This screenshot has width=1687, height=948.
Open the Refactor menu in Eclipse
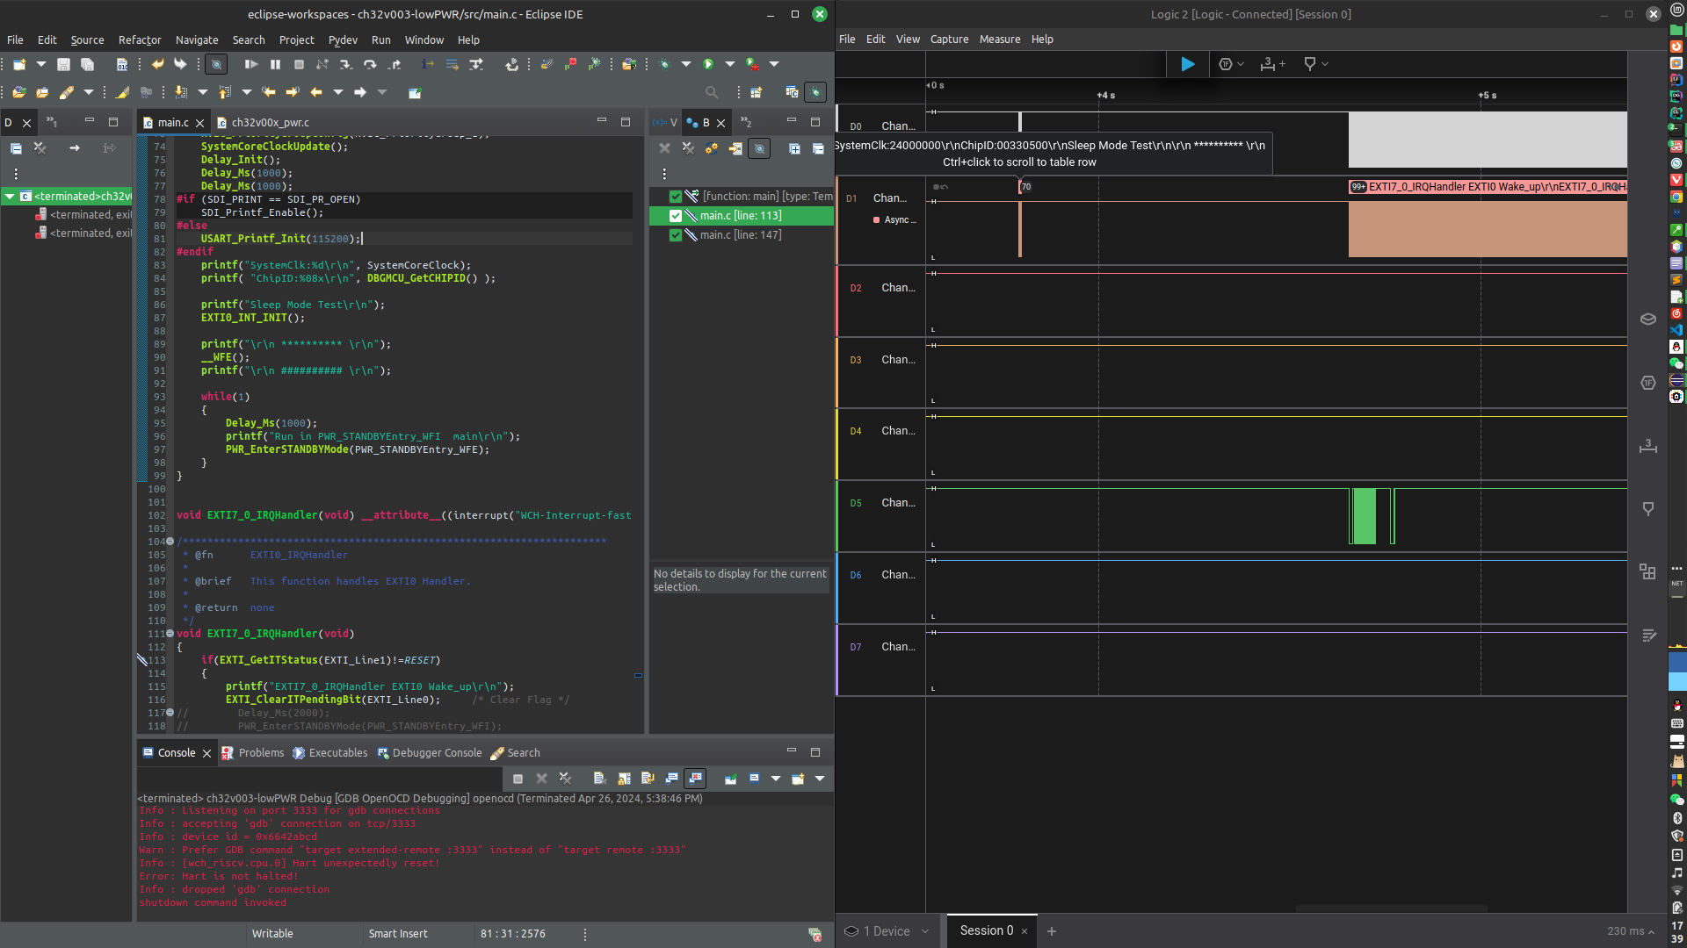pos(140,40)
